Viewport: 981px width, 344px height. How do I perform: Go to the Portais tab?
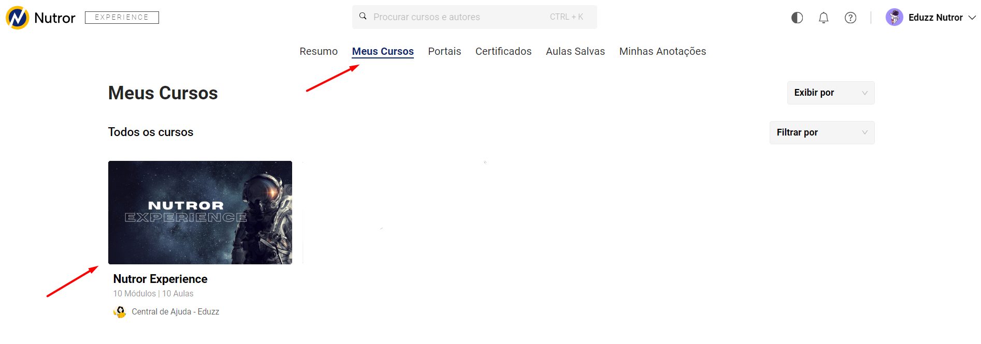[x=444, y=51]
